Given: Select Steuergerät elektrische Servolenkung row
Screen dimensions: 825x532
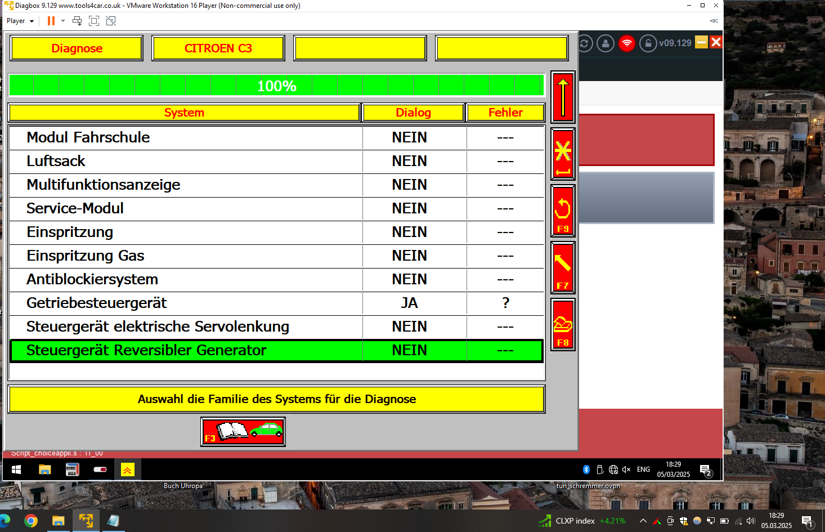Looking at the screenshot, I should [x=277, y=327].
